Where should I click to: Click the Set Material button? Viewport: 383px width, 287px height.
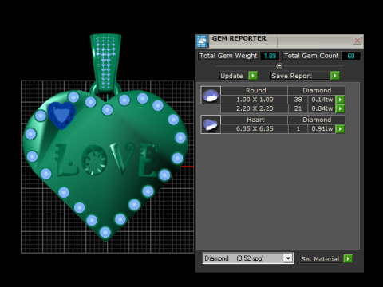click(321, 259)
